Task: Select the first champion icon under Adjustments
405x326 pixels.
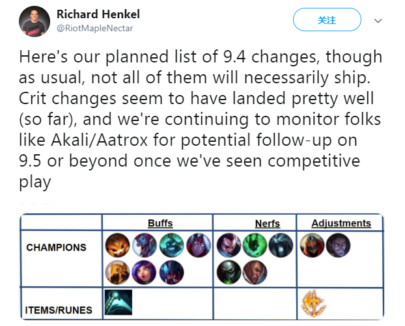Action: pos(311,245)
